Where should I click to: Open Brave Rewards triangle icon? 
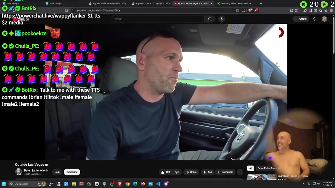pyautogui.click(x=256, y=10)
